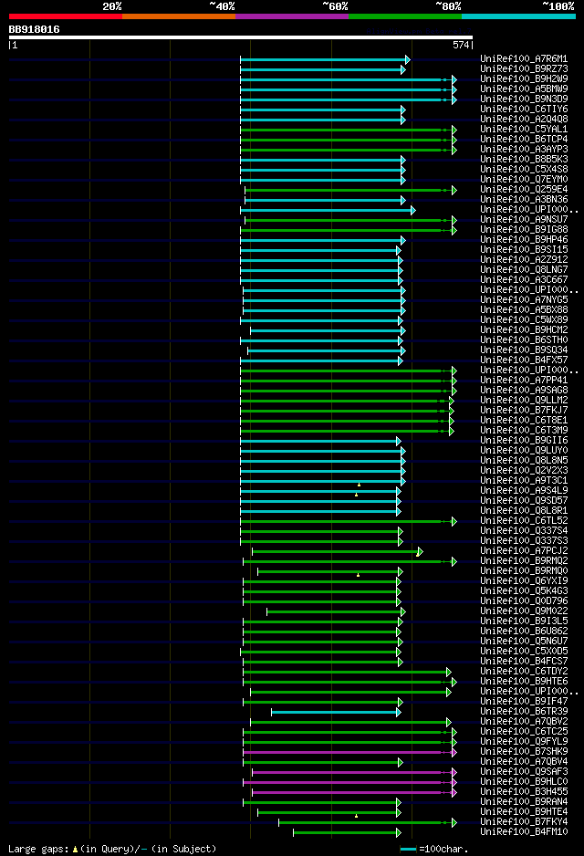
Task: Click the green alignment bar for UniRef100_C6TDY2
Action: click(x=347, y=672)
